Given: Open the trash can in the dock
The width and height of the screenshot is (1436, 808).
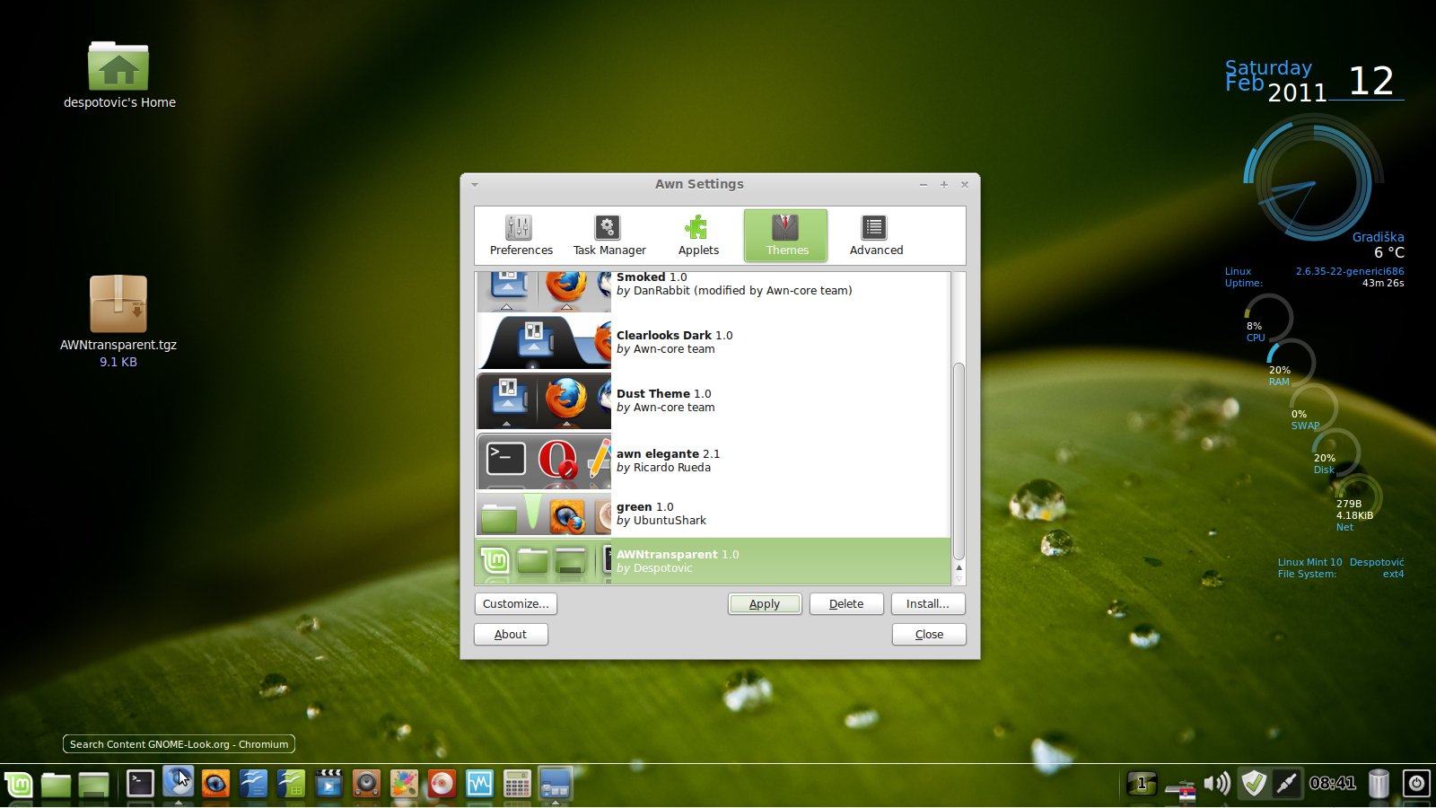Looking at the screenshot, I should (1379, 784).
